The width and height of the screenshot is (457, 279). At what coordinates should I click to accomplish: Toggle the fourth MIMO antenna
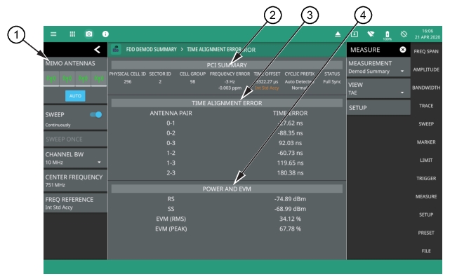click(99, 79)
